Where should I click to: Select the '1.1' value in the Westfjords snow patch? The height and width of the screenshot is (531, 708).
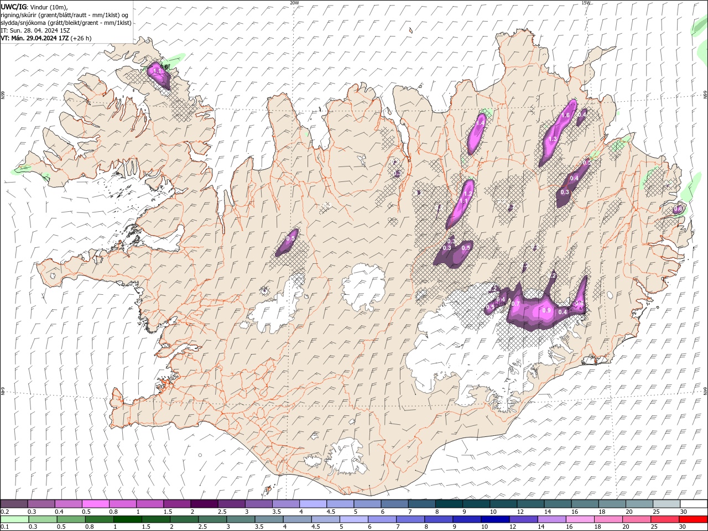(157, 71)
